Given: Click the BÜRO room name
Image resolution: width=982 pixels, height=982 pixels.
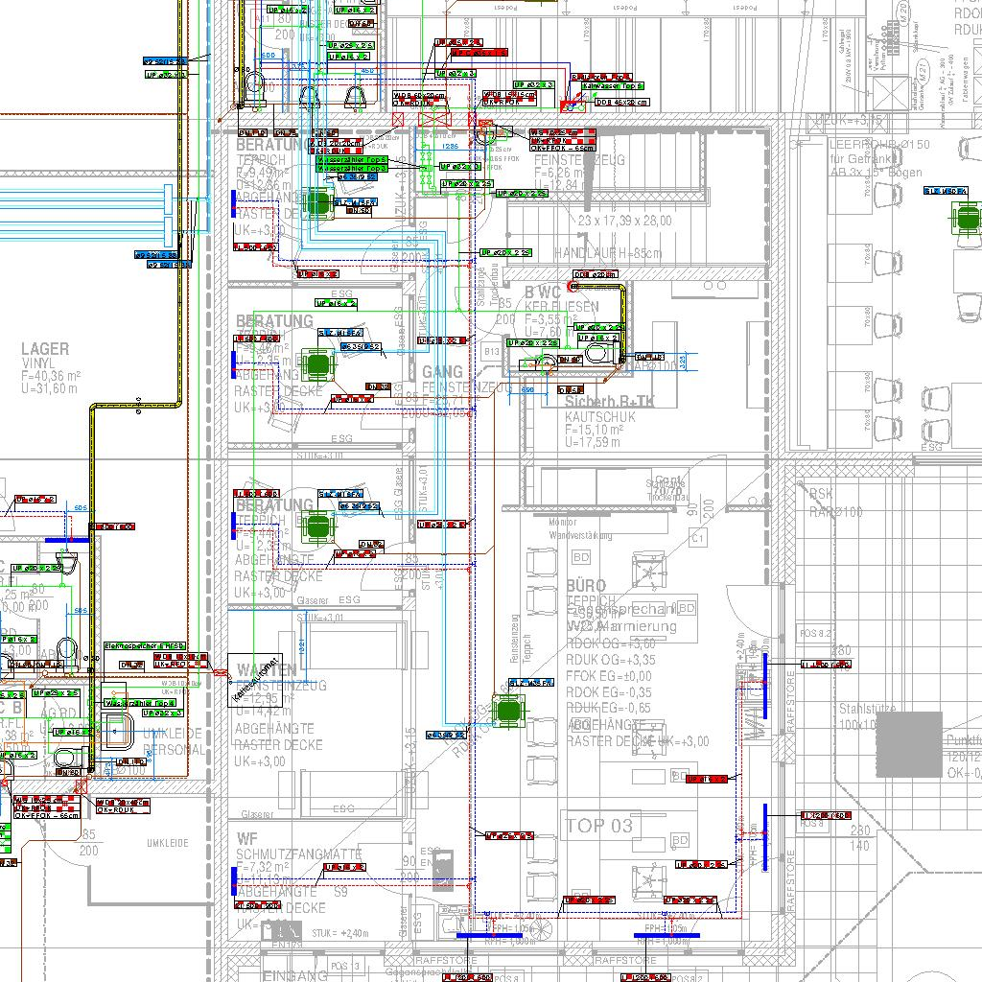Looking at the screenshot, I should pos(586,585).
